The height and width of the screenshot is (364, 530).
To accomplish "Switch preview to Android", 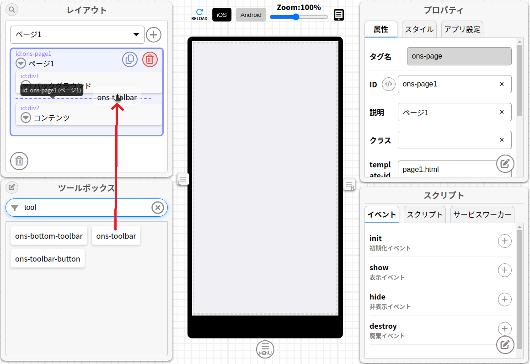I will pos(251,15).
